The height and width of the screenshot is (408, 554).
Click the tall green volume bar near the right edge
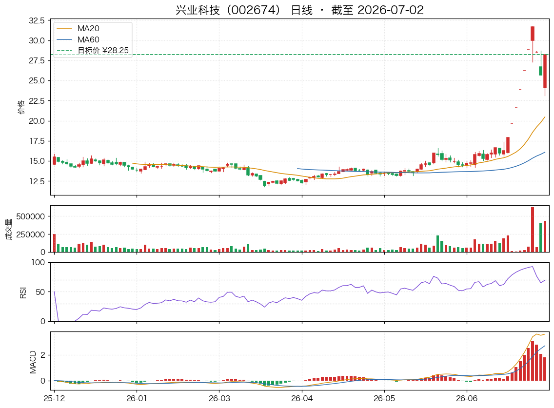(540, 237)
